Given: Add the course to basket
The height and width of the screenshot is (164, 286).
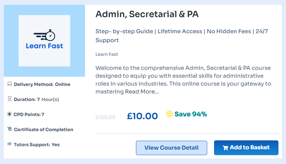Looking at the screenshot, I should [x=246, y=148].
